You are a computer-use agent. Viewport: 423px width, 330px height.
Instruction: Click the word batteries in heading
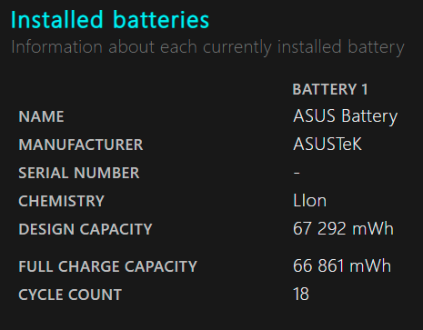pos(161,20)
